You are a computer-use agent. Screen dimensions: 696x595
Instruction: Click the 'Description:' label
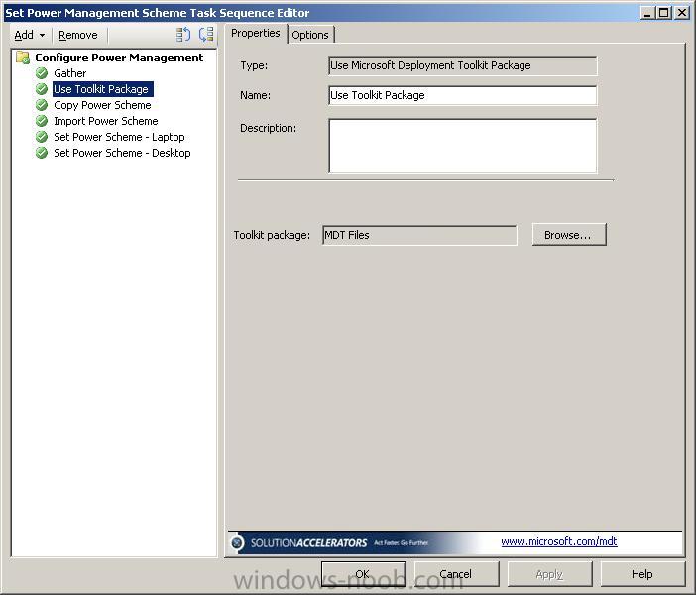click(268, 128)
